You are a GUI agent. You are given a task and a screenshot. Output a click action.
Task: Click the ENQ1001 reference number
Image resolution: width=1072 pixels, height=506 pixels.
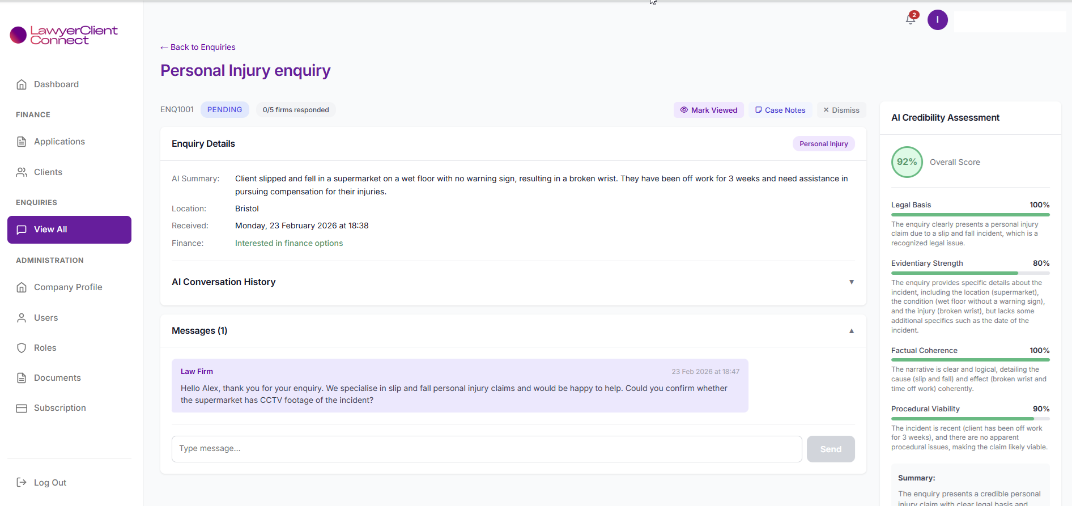click(177, 109)
